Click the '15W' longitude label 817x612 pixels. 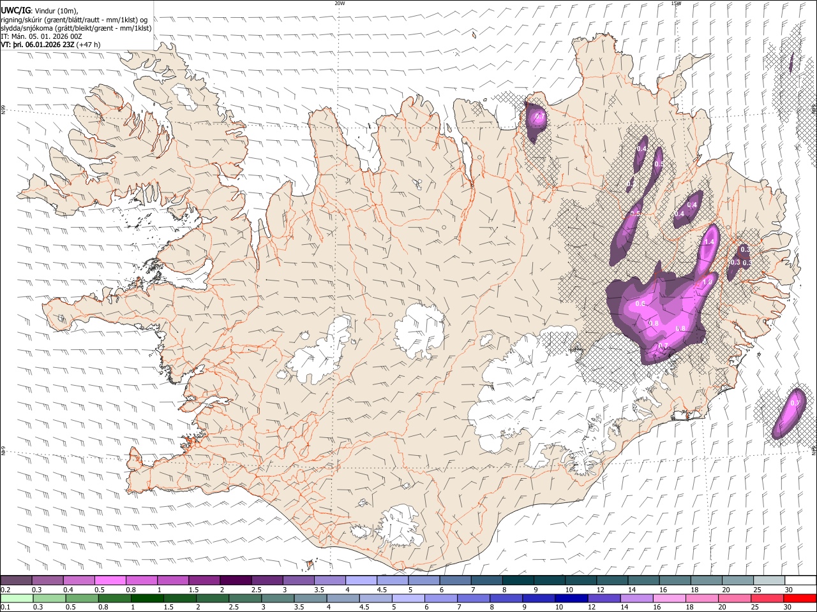[x=676, y=3]
